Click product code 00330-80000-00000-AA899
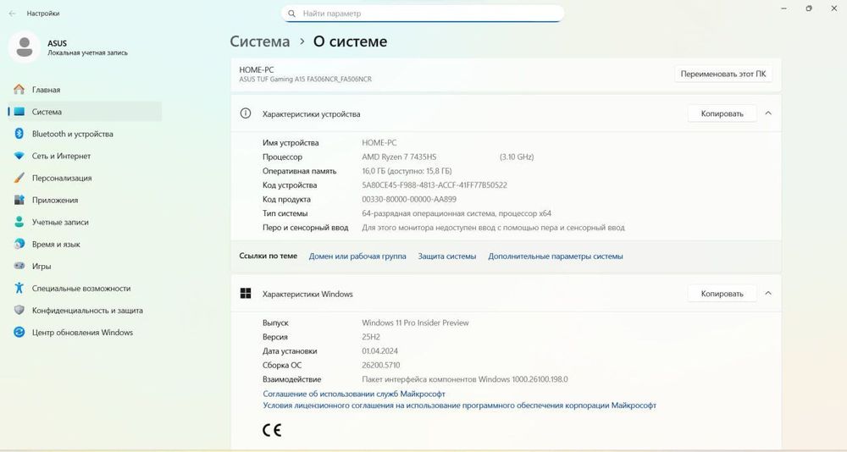The height and width of the screenshot is (452, 847). click(x=409, y=199)
